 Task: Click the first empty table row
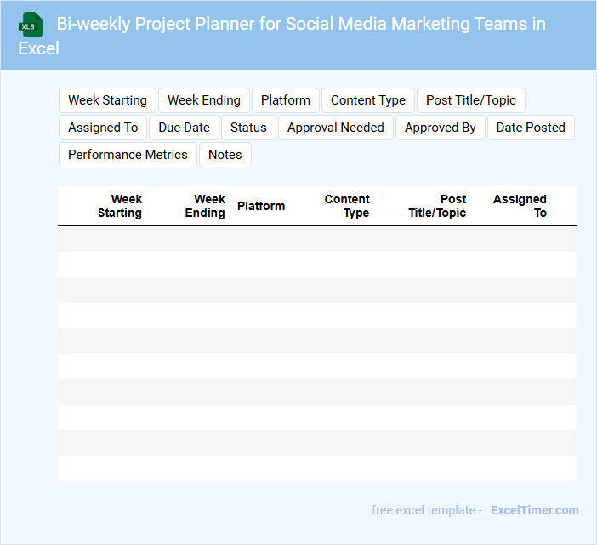click(x=317, y=239)
